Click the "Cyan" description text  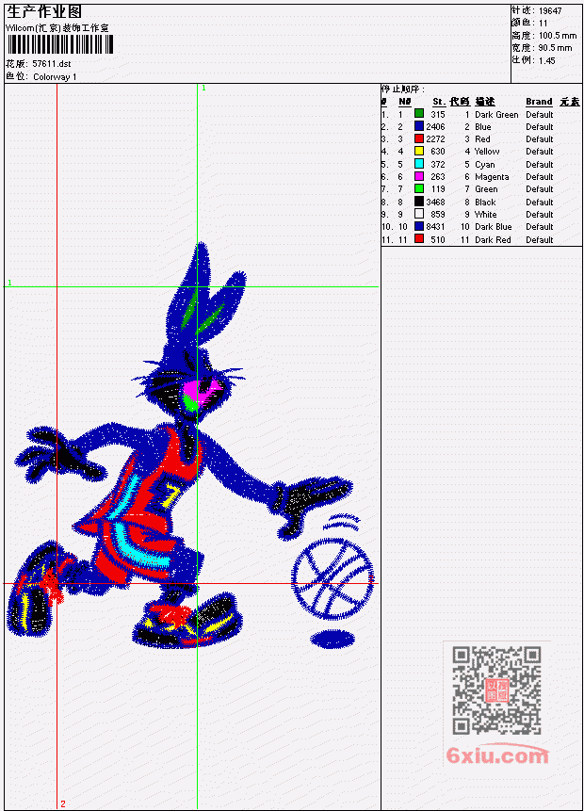tap(485, 165)
